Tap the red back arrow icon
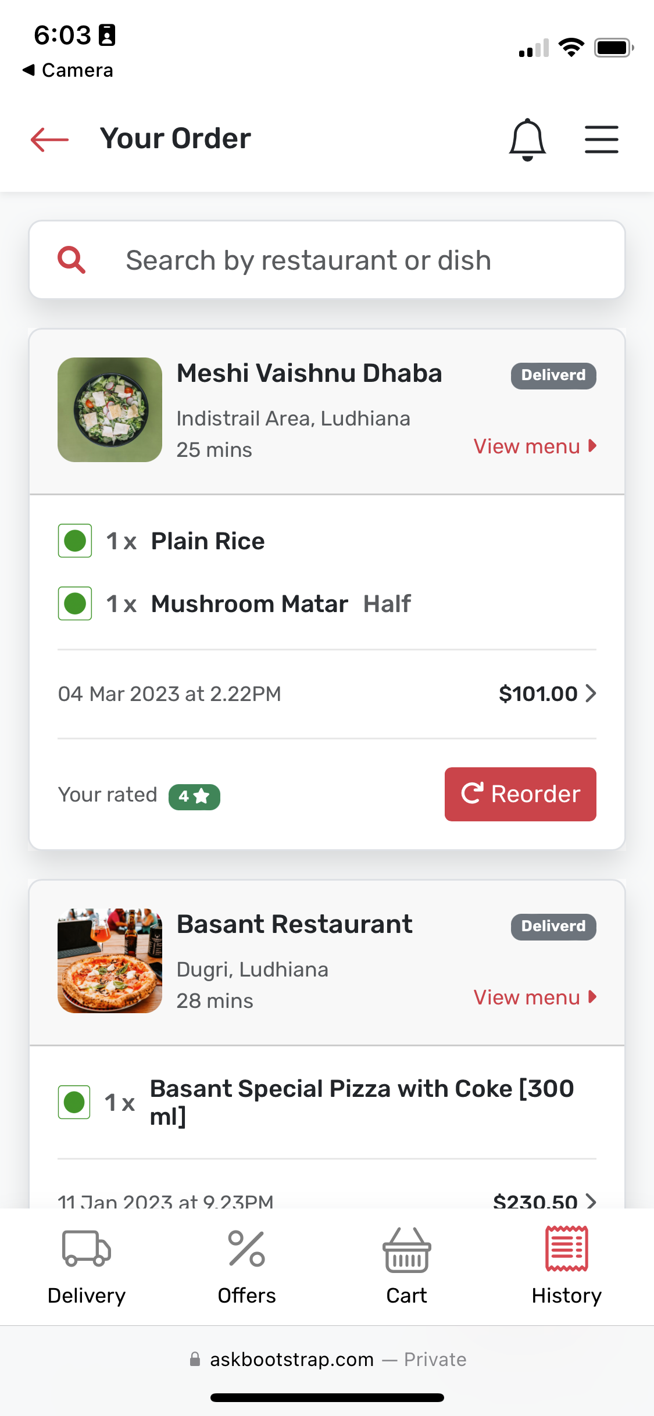 (49, 140)
